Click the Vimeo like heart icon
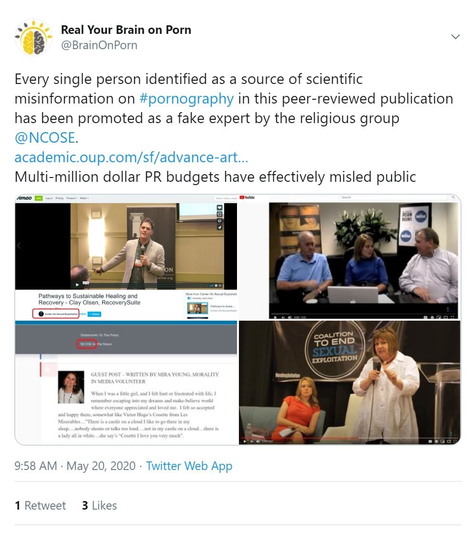 219,208
